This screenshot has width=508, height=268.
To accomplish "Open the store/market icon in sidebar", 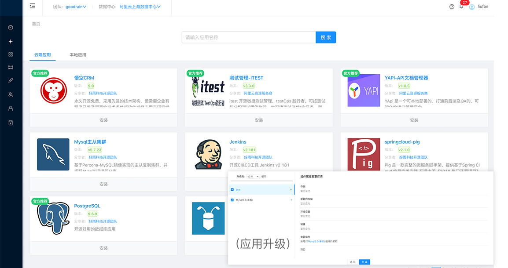I will pyautogui.click(x=11, y=109).
